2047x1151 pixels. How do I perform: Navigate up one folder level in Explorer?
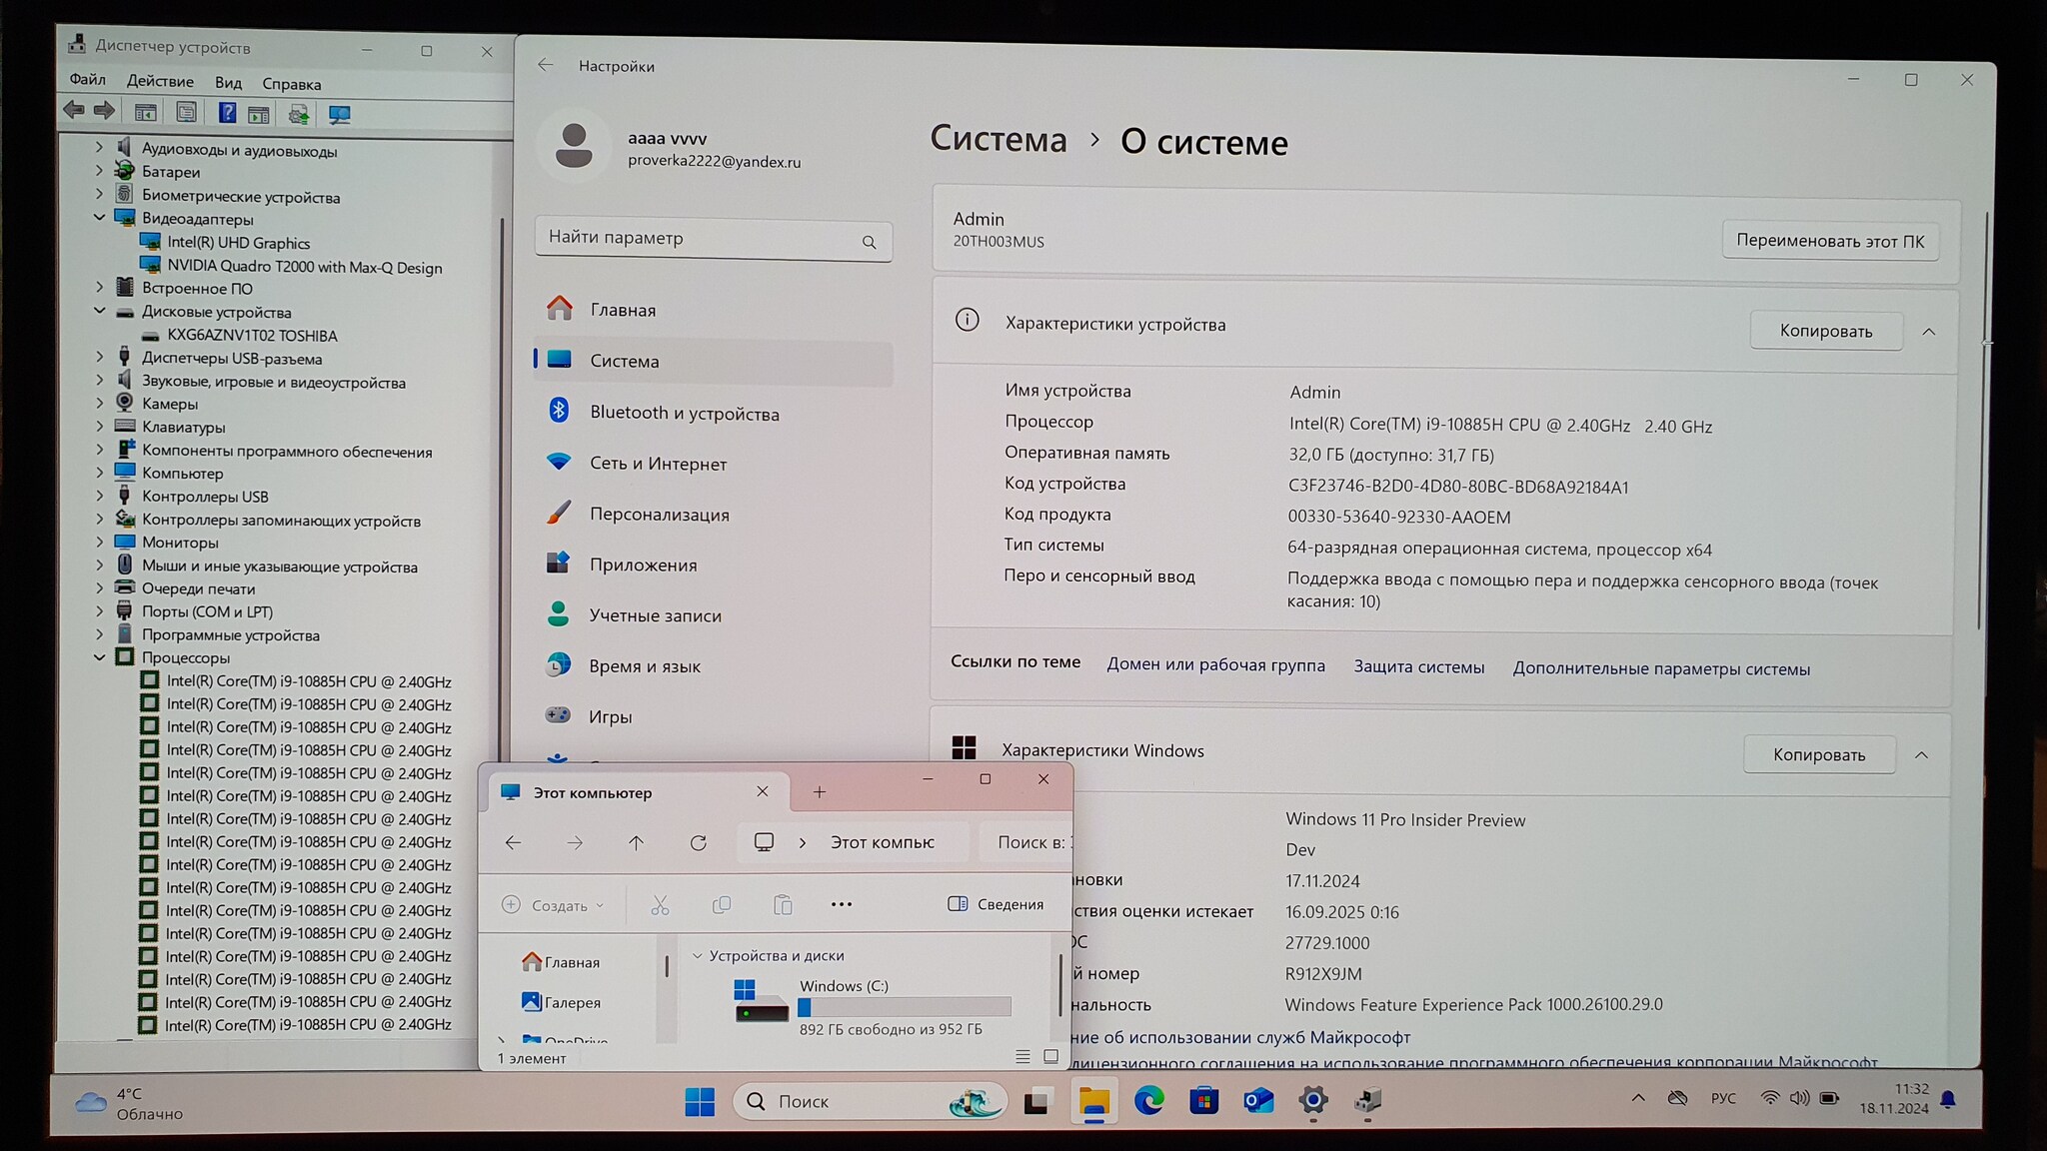click(636, 843)
